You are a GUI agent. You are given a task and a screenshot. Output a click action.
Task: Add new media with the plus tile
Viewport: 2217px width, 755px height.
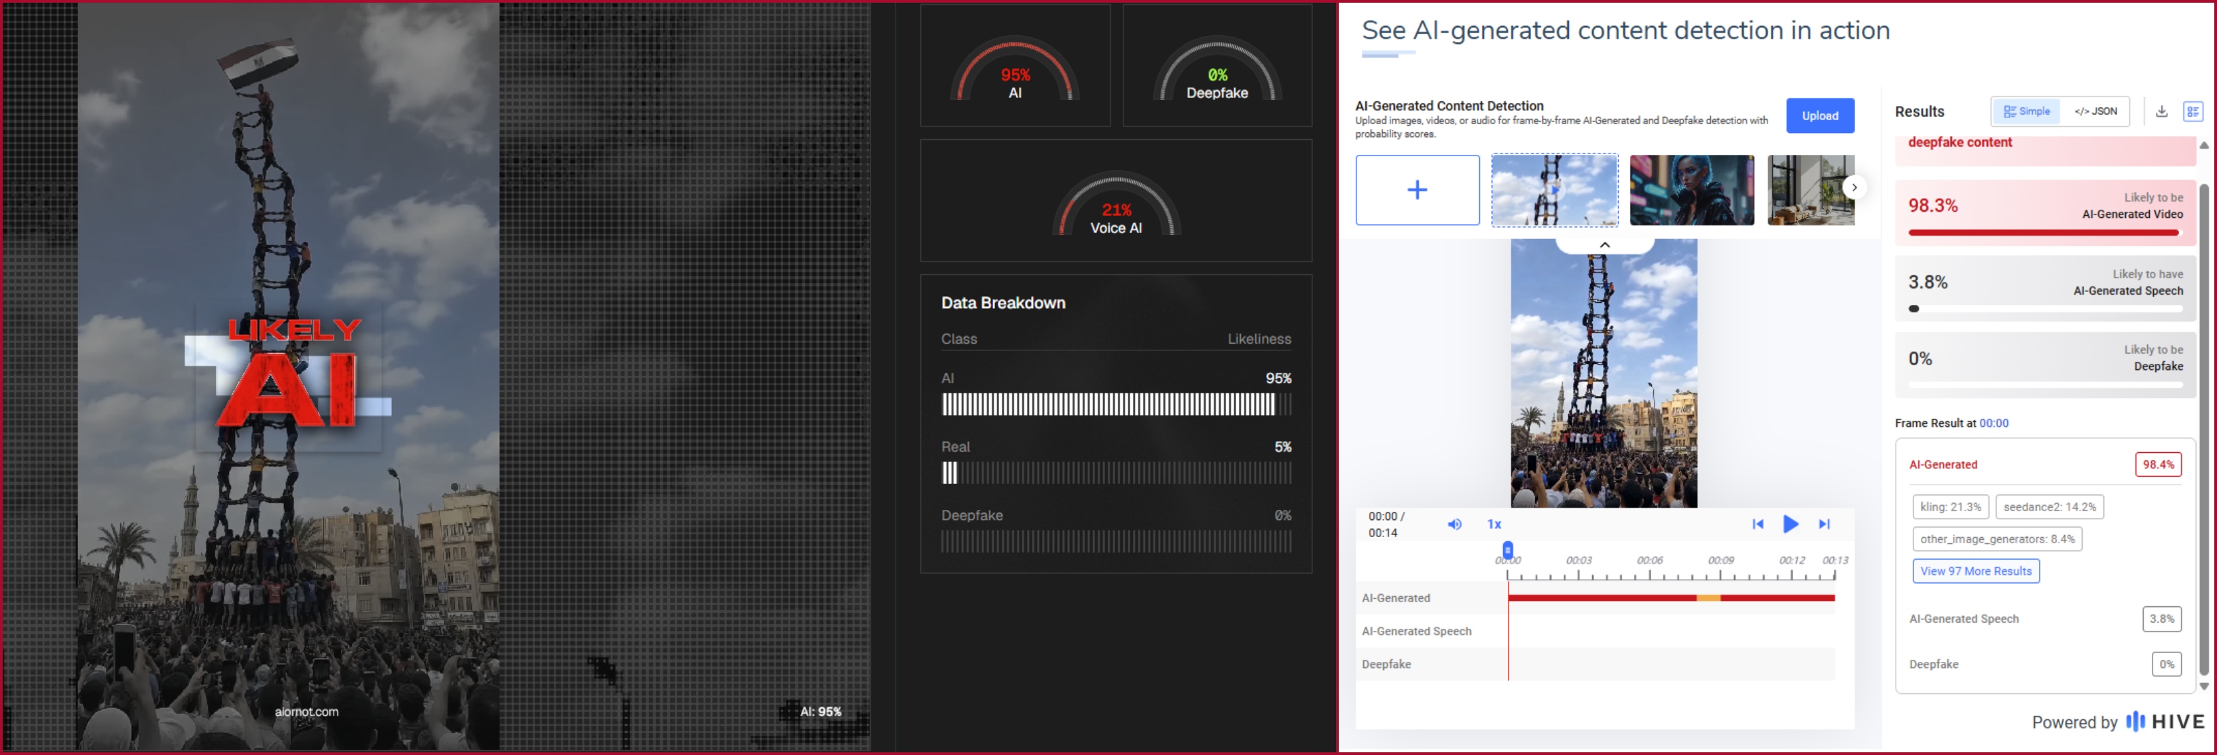pos(1418,190)
